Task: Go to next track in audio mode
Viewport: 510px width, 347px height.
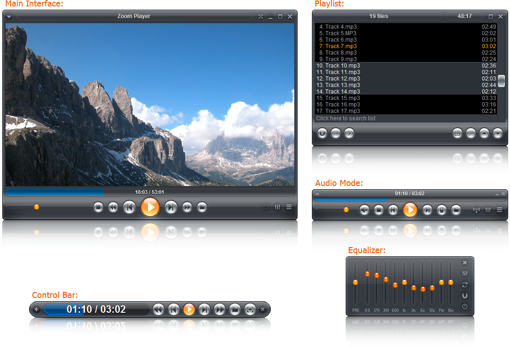Action: pos(427,210)
